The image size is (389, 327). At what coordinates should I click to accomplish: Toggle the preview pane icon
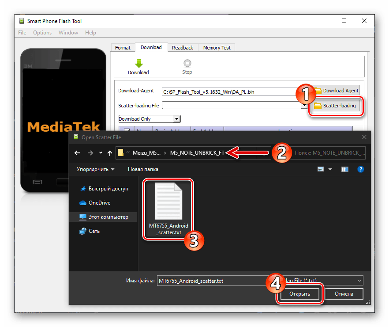(x=344, y=169)
